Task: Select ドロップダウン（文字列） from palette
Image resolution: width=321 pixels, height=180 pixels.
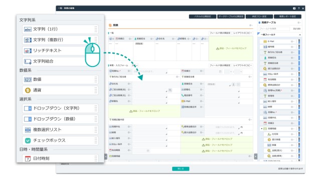Action: coord(60,108)
